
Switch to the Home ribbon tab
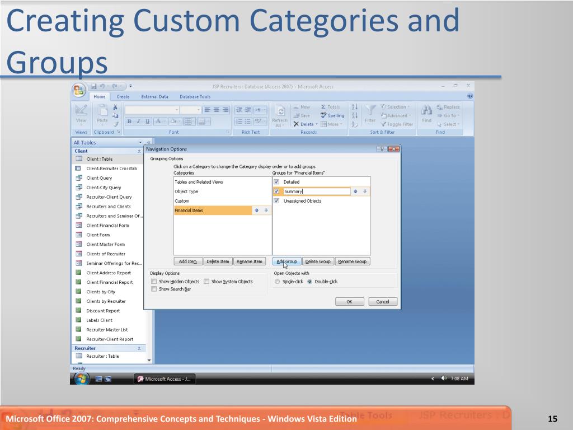[x=100, y=96]
